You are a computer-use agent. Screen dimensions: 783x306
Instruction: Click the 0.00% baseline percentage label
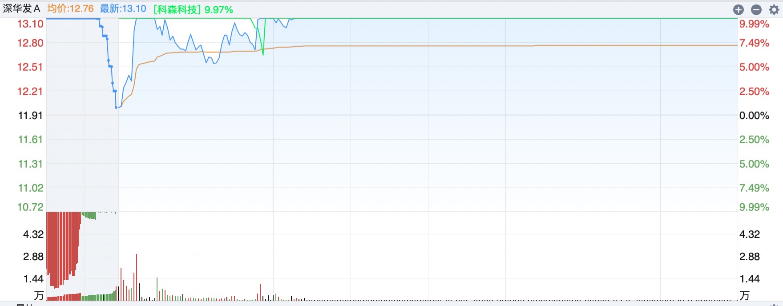coord(754,116)
